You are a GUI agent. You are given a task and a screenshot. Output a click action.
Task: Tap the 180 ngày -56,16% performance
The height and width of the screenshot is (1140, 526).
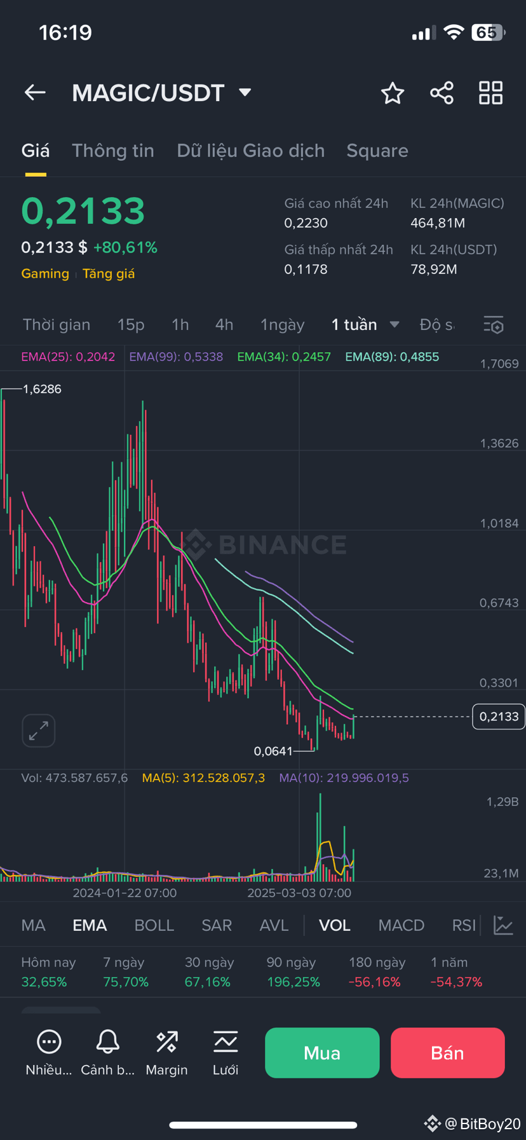click(x=377, y=972)
